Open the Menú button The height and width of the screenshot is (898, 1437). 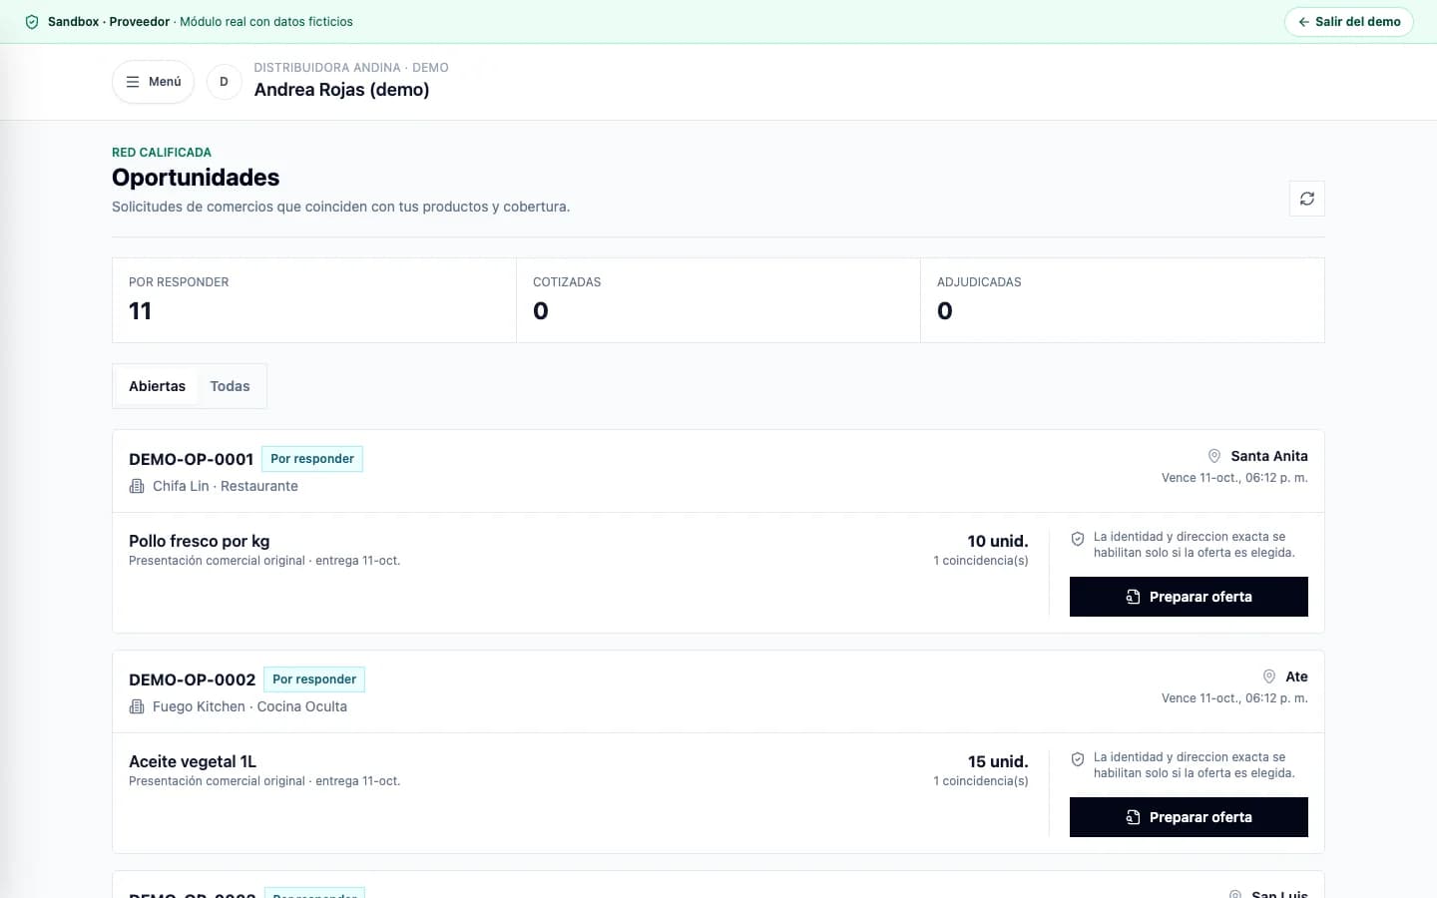(x=153, y=82)
